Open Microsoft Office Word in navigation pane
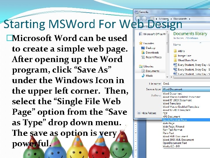The height and width of the screenshot is (158, 210). coord(152,34)
